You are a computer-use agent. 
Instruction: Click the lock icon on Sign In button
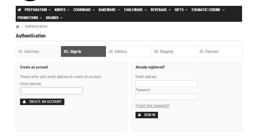tap(140, 115)
